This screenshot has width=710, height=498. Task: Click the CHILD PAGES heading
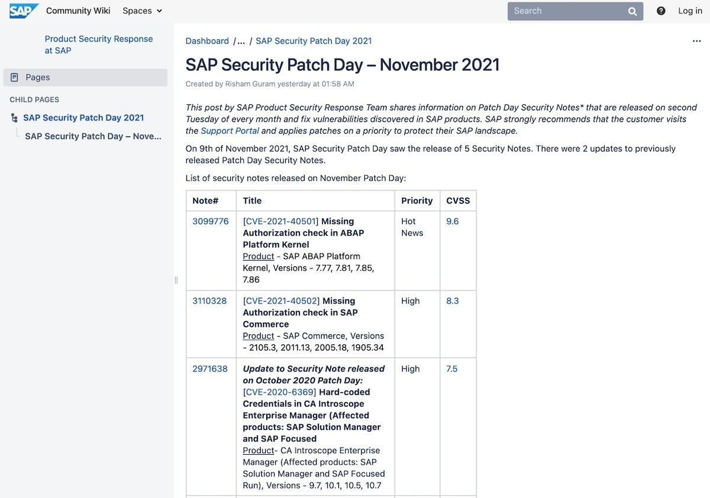coord(34,99)
